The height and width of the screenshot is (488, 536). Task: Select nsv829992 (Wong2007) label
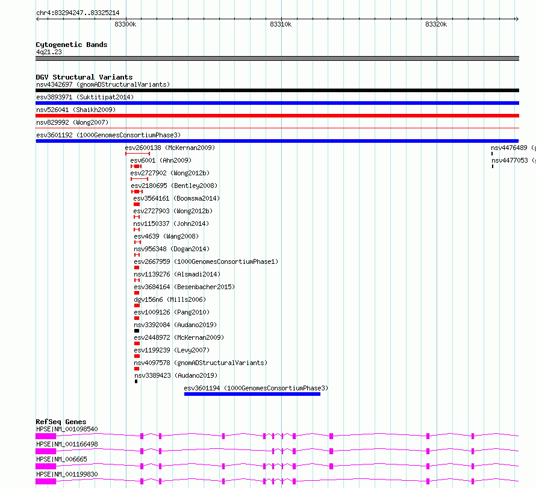click(72, 122)
